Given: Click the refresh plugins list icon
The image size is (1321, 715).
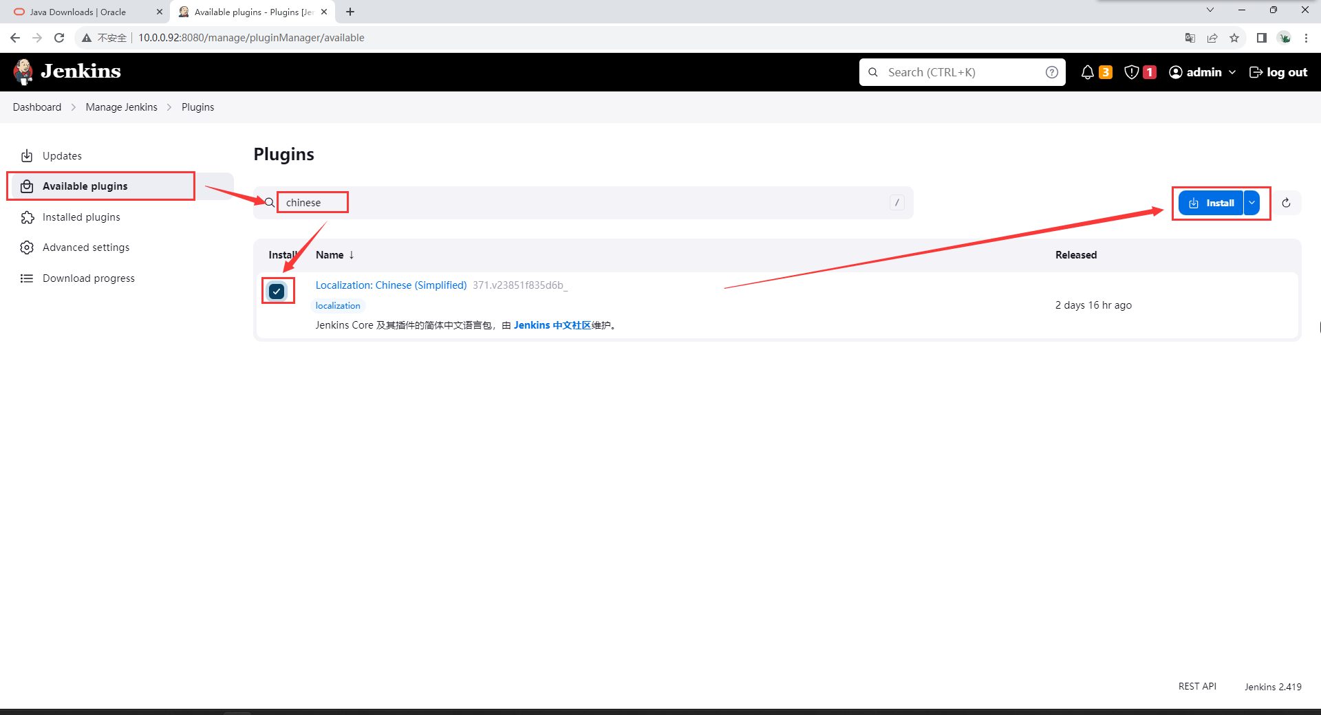Looking at the screenshot, I should [1286, 203].
